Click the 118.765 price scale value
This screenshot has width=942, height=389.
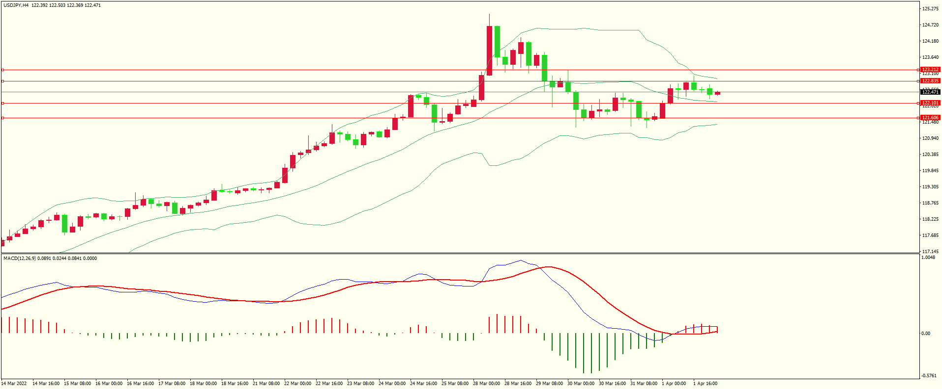pos(930,203)
